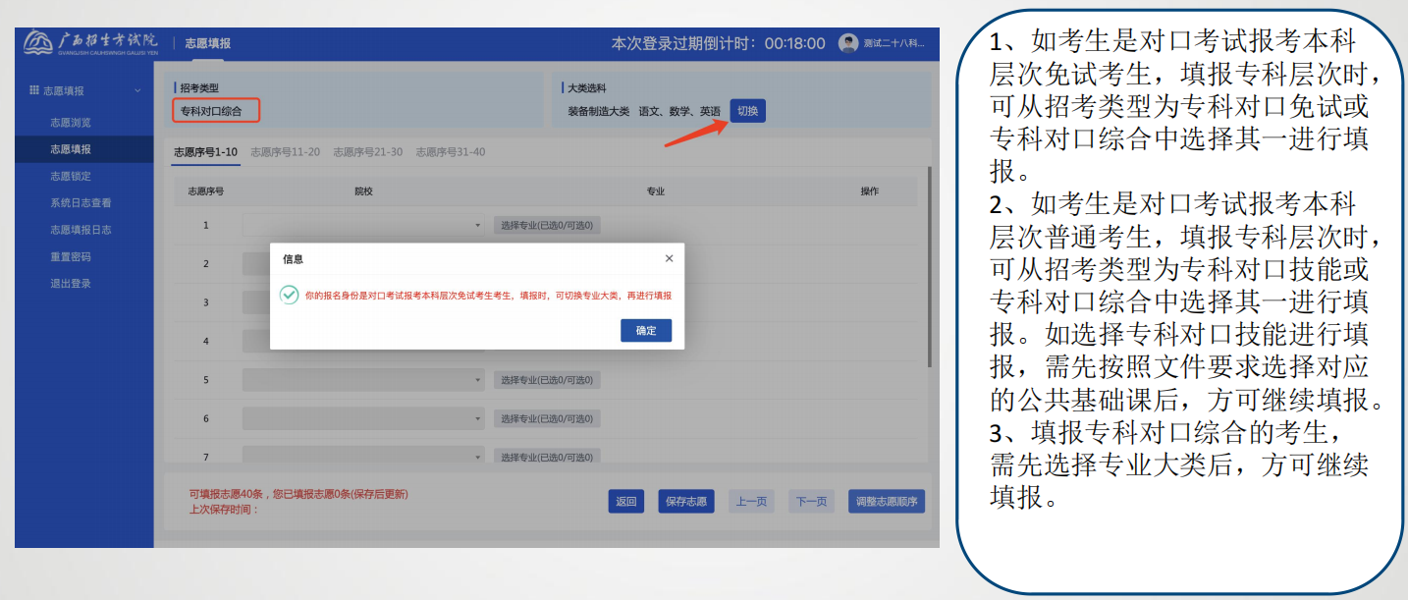This screenshot has height=600, width=1408.
Task: Click the 保存志愿 button
Action: click(x=685, y=502)
